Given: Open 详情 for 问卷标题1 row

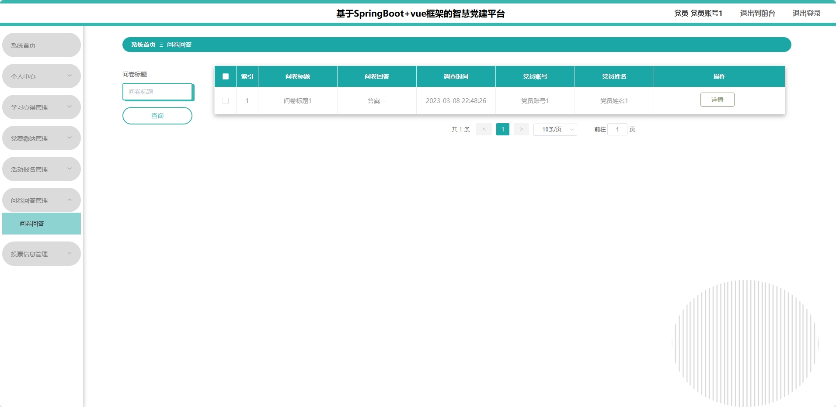Looking at the screenshot, I should (x=717, y=100).
